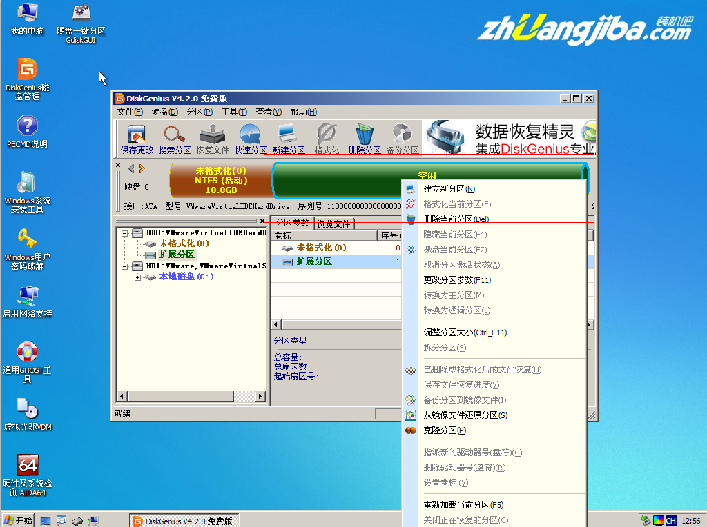Select the 格式化 (Format) toolbar icon

325,135
